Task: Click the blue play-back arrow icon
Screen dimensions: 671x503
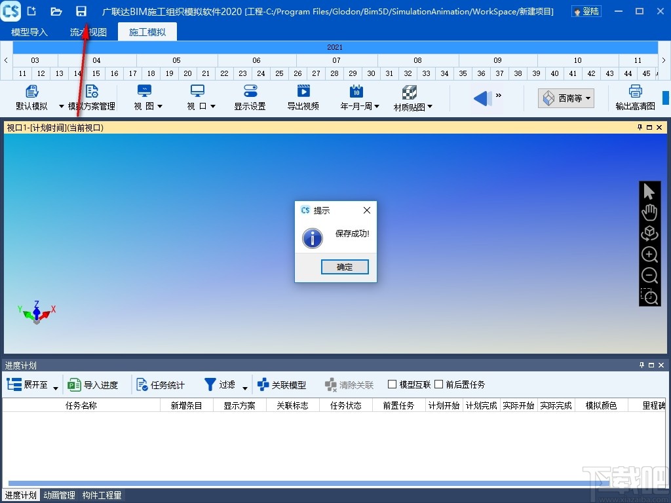Action: pos(482,98)
